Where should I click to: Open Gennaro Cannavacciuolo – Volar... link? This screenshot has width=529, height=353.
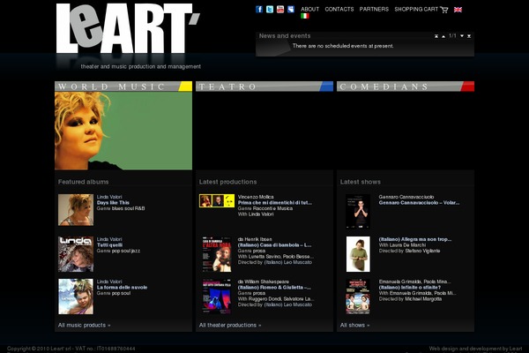coord(419,203)
